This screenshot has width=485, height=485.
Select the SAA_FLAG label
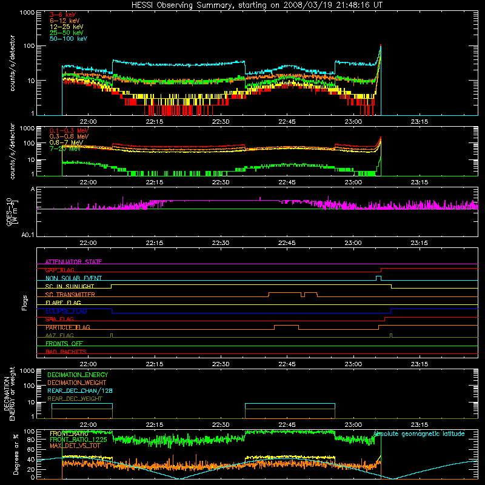59,319
